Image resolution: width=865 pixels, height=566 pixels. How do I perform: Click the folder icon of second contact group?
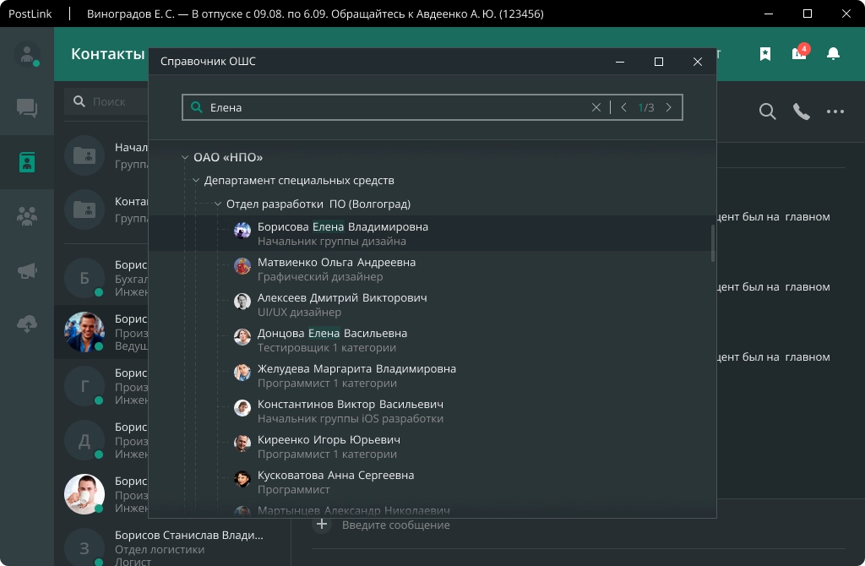click(x=84, y=210)
